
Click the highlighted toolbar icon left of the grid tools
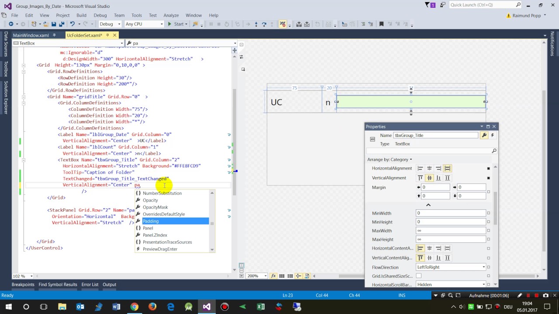[x=283, y=24]
